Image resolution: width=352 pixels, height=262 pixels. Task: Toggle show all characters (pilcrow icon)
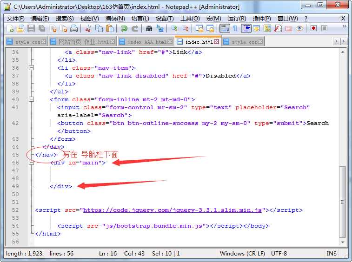click(x=235, y=29)
